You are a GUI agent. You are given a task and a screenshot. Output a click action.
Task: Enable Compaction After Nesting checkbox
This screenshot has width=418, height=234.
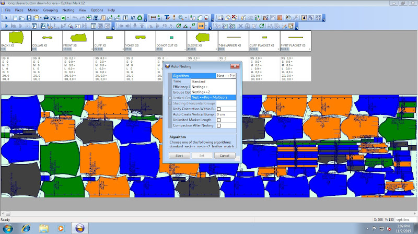click(x=218, y=125)
